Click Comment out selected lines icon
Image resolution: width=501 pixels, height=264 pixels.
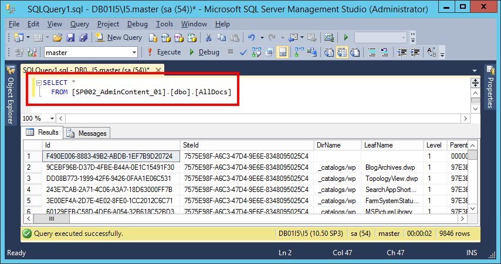tap(371, 52)
